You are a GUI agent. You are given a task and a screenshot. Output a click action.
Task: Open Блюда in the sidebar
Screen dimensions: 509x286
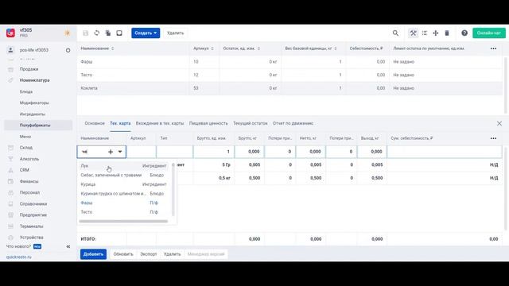[x=26, y=92]
